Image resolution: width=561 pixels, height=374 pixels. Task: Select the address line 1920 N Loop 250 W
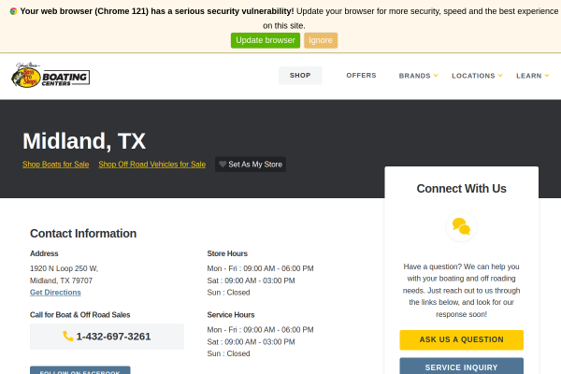point(64,268)
